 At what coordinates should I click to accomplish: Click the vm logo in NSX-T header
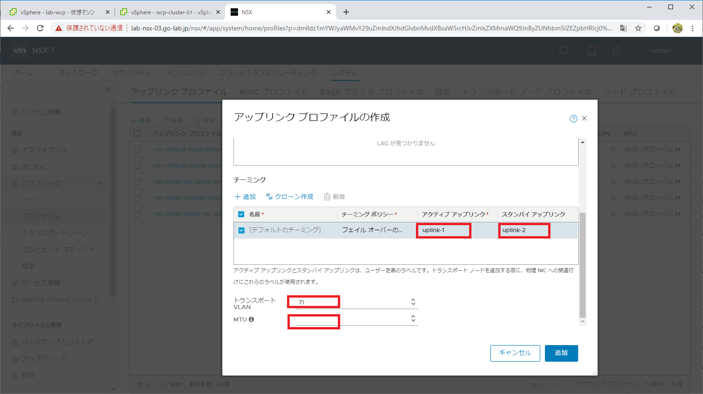coord(19,50)
